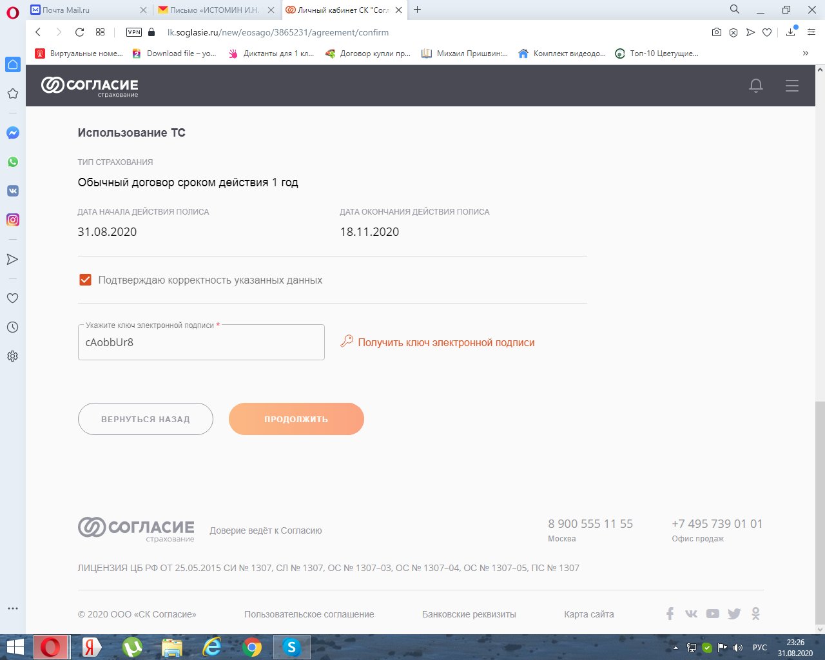This screenshot has width=825, height=660.
Task: Open the notifications bell in Soglasie header
Action: [756, 86]
